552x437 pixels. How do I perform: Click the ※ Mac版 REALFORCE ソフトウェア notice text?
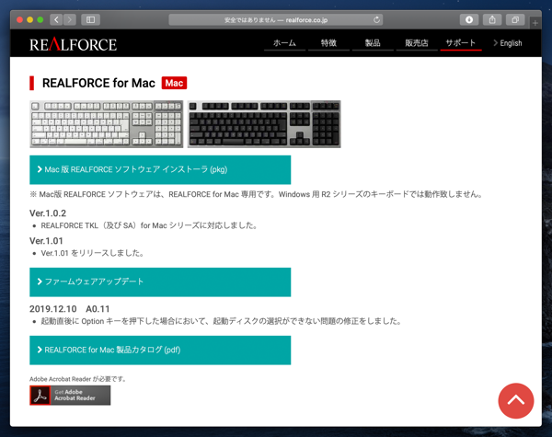[x=257, y=194]
